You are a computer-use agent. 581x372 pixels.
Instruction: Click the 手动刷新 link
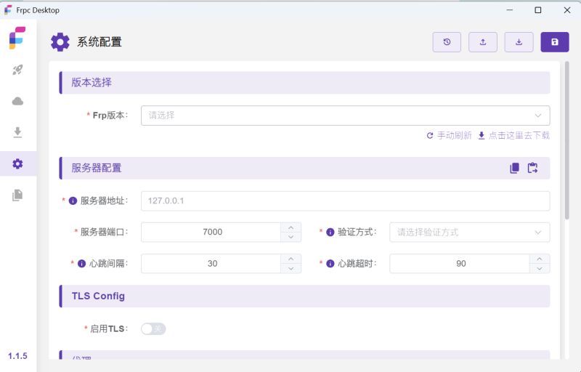pos(449,136)
